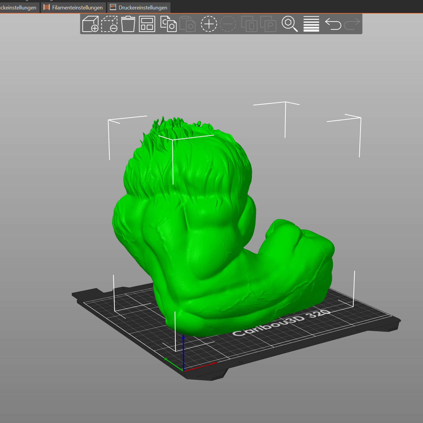423x423 pixels.
Task: Open the Search magnifier tool
Action: pos(290,24)
